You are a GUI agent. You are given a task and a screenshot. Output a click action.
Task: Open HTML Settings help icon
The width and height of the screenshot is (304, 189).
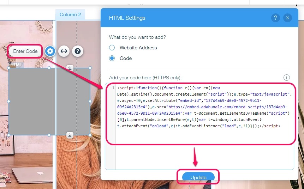tap(275, 18)
